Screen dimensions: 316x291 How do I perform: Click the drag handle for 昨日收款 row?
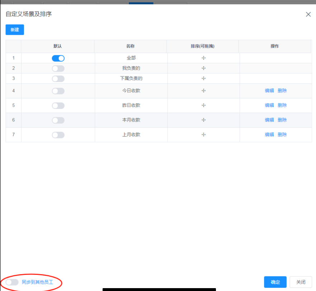[x=203, y=105]
